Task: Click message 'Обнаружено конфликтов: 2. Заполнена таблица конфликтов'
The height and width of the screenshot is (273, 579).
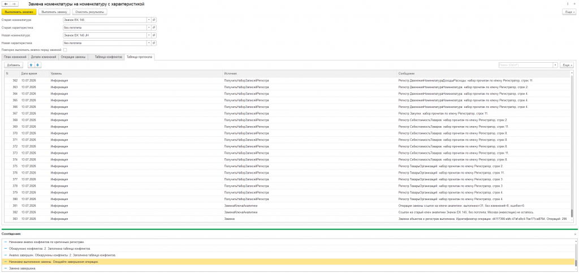Action: pyautogui.click(x=50, y=249)
